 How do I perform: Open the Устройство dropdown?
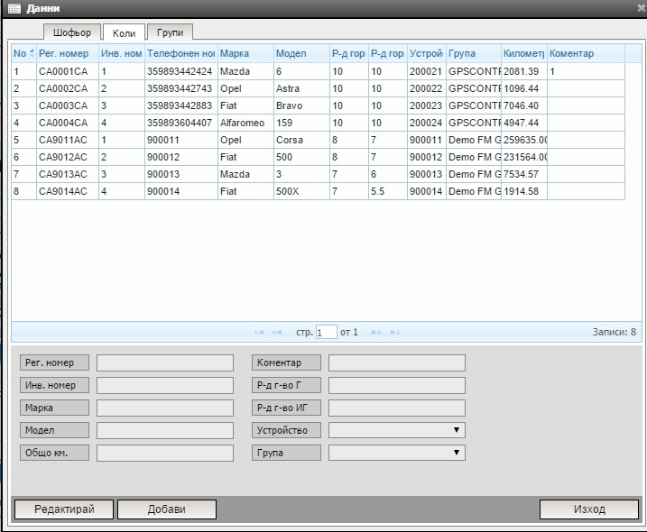(397, 430)
